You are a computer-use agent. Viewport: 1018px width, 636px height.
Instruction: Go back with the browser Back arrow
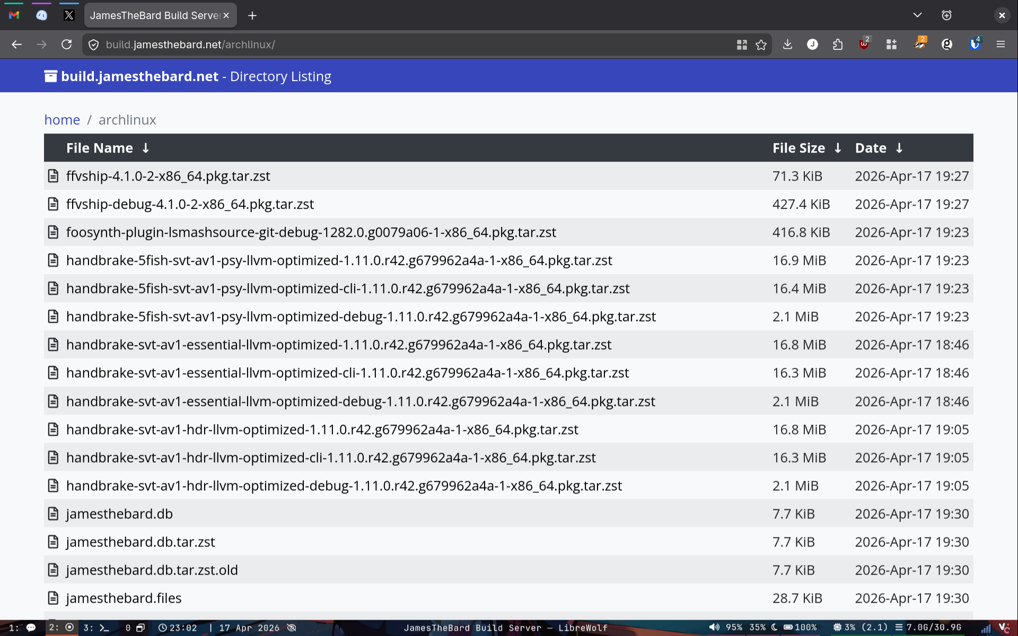pyautogui.click(x=17, y=45)
